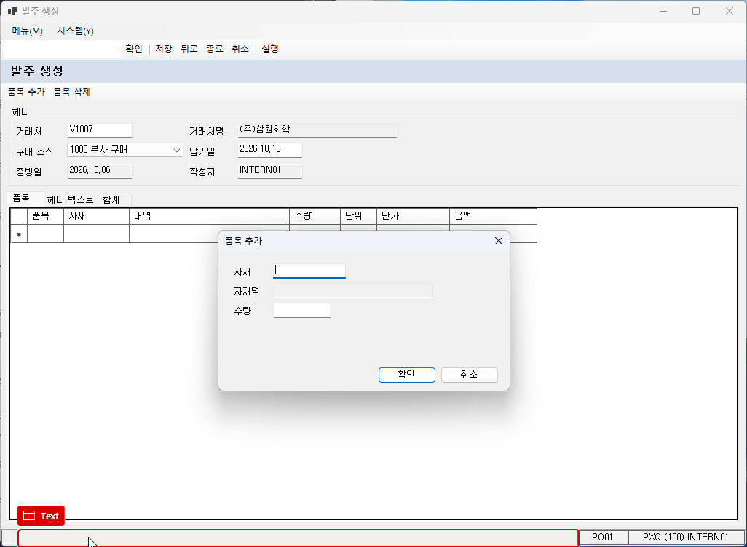Image resolution: width=747 pixels, height=547 pixels.
Task: Click the app icon in the title bar
Action: click(x=12, y=10)
